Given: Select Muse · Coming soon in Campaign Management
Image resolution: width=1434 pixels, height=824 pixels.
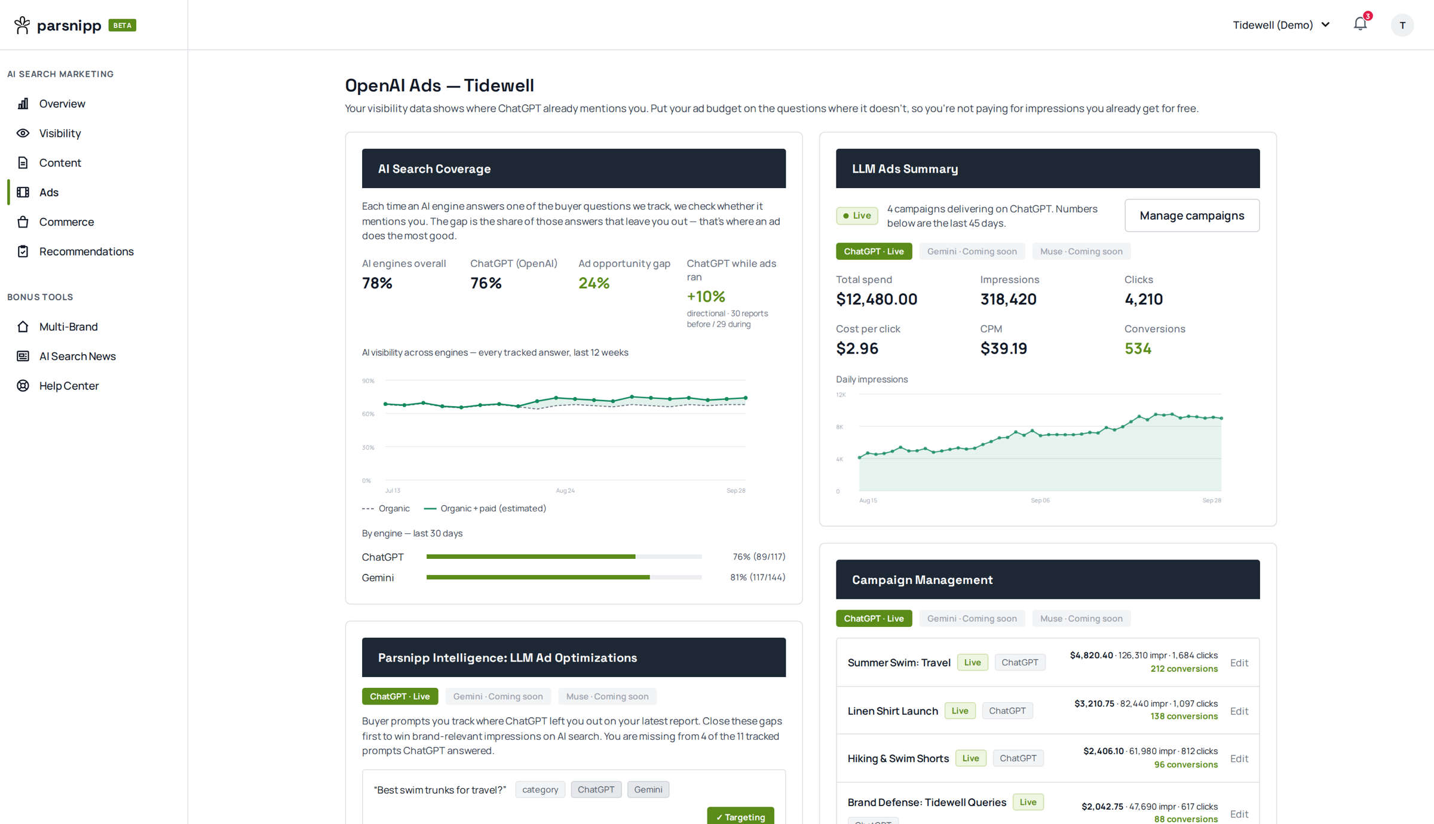Looking at the screenshot, I should (x=1081, y=619).
